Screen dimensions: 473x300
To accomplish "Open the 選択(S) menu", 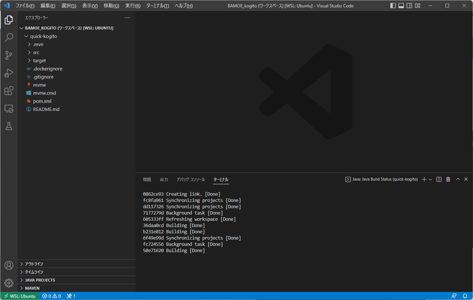I will click(69, 6).
